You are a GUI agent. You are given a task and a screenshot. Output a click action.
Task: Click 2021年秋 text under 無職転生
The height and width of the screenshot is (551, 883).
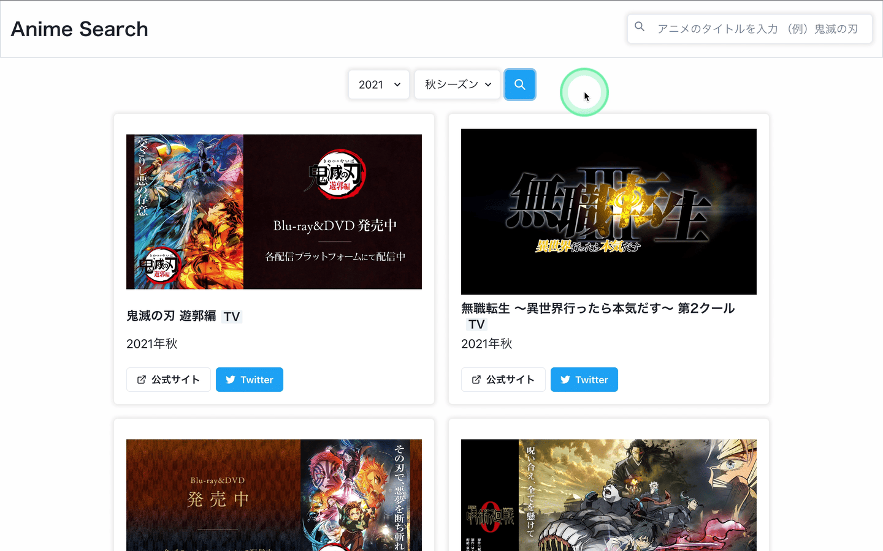coord(487,344)
